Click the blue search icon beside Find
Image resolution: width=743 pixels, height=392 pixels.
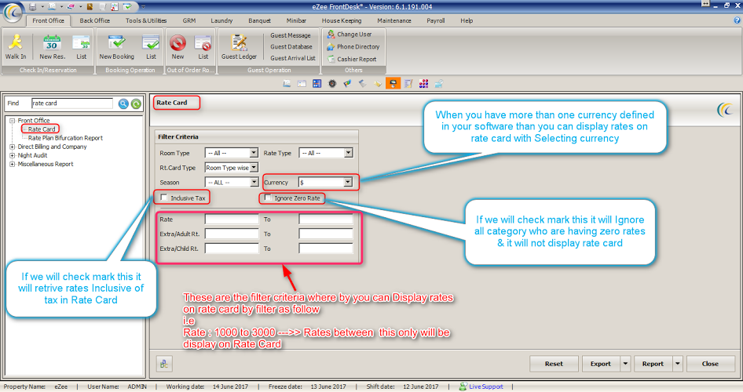coord(123,103)
